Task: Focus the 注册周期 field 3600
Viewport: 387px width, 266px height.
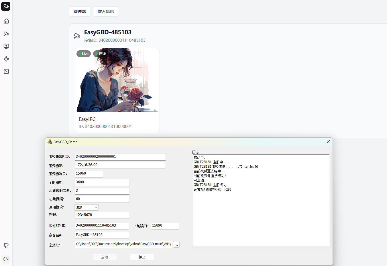Action: [x=102, y=182]
